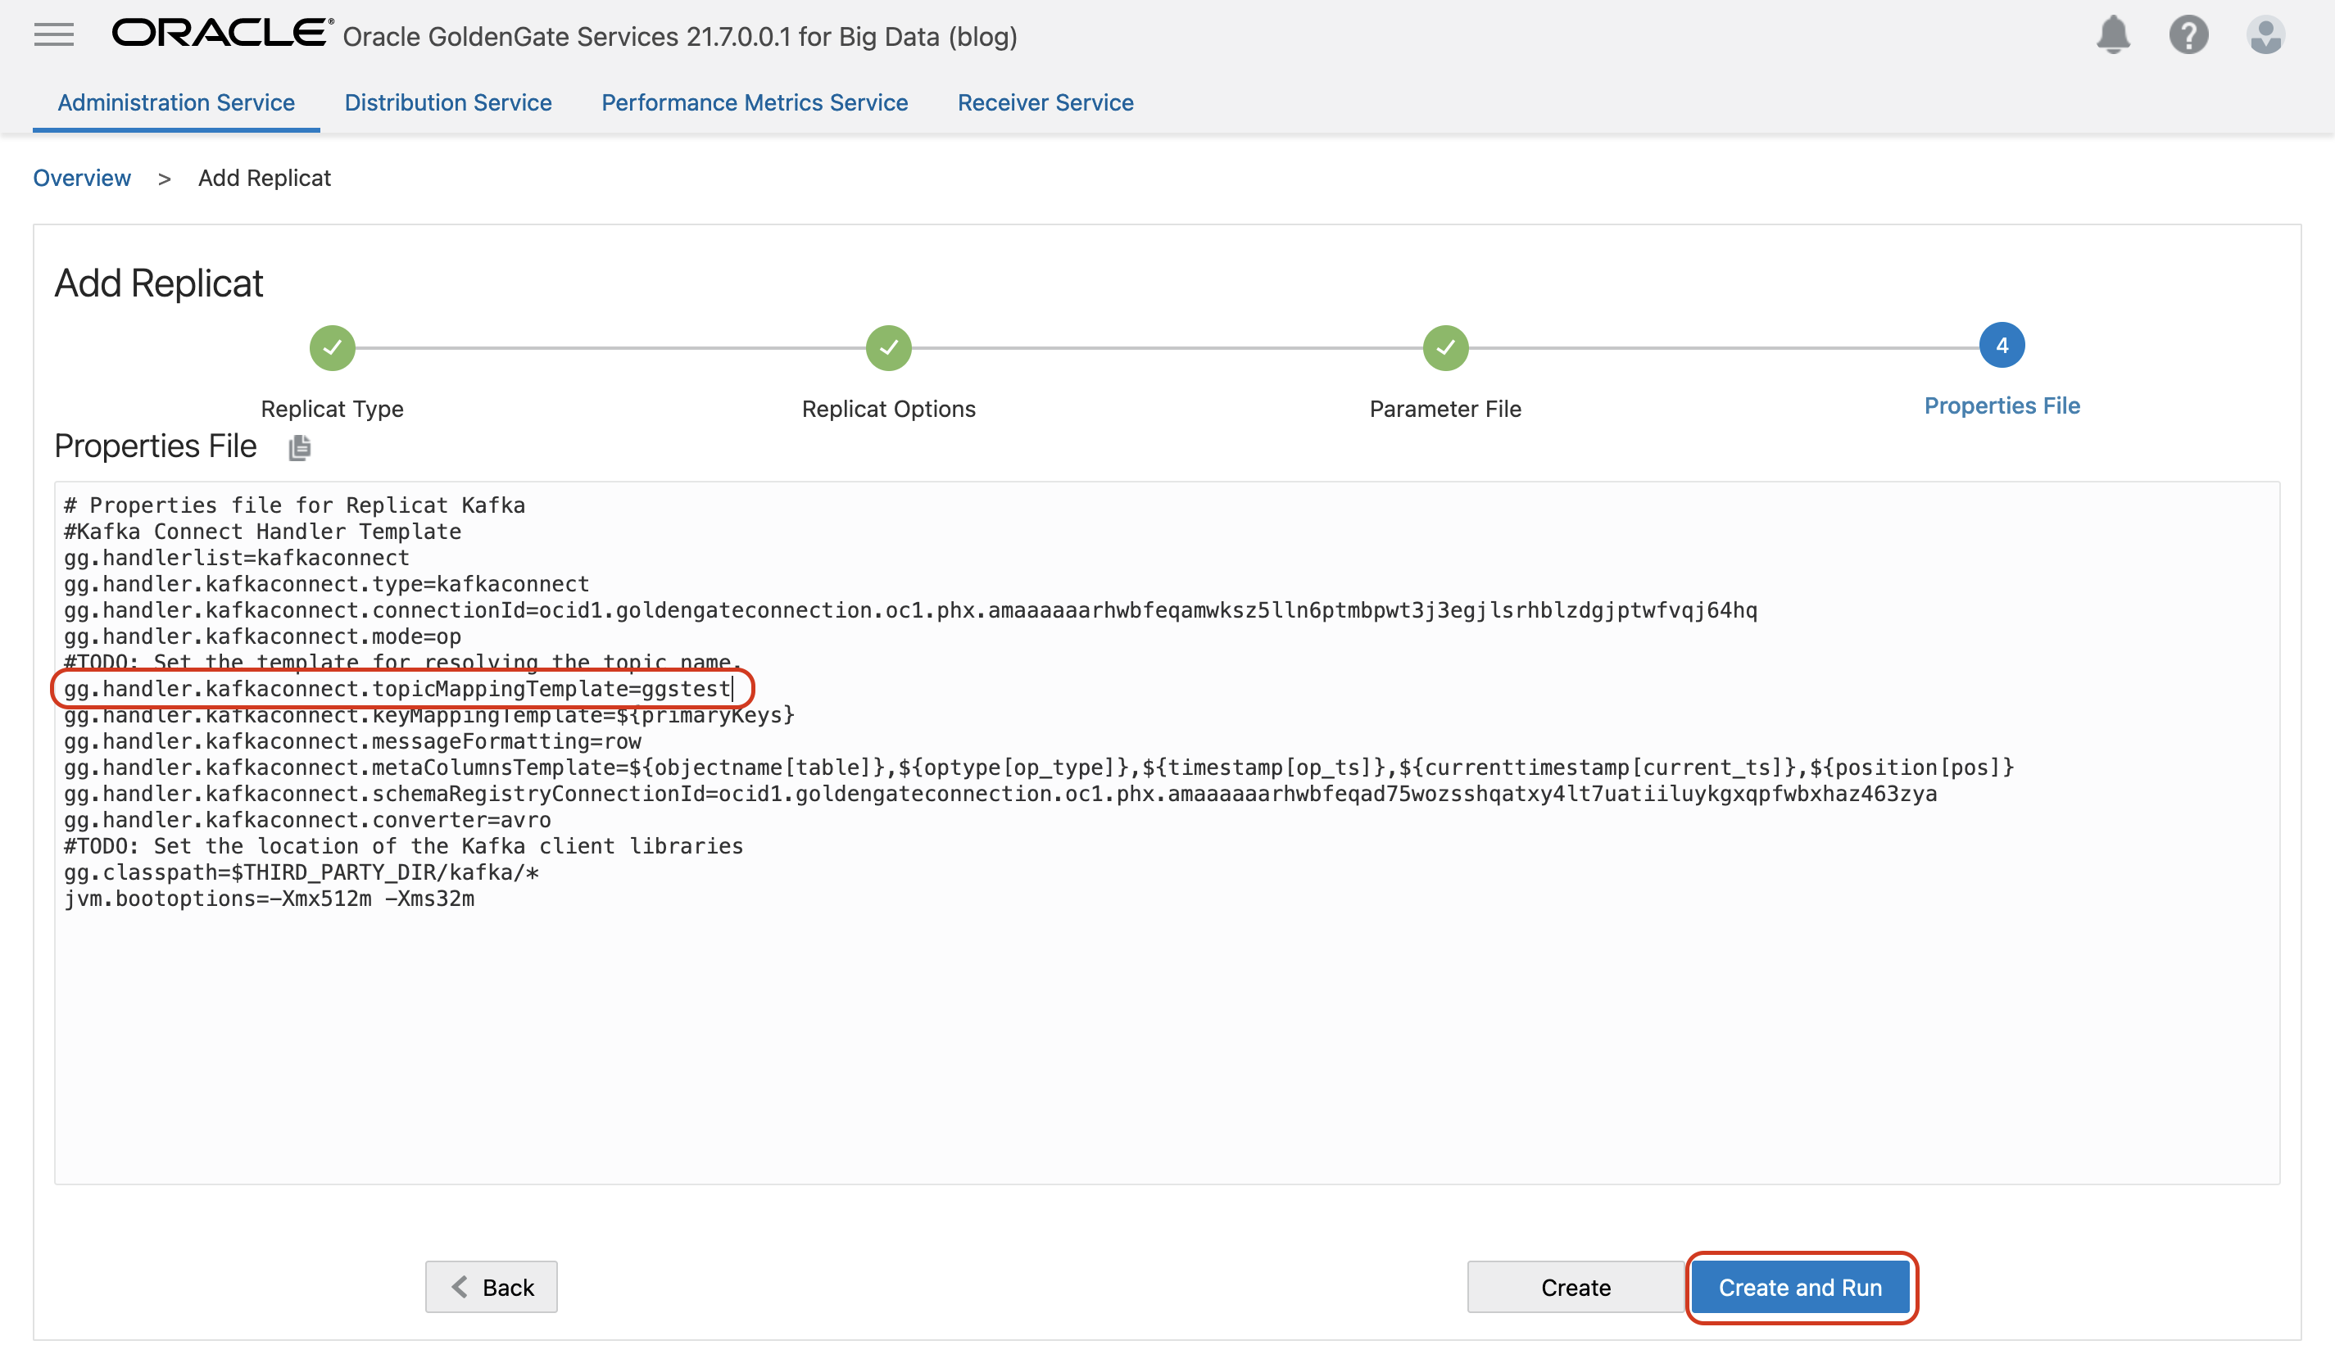Copy the Properties File contents
Screen dimensions: 2335x1345
point(297,447)
